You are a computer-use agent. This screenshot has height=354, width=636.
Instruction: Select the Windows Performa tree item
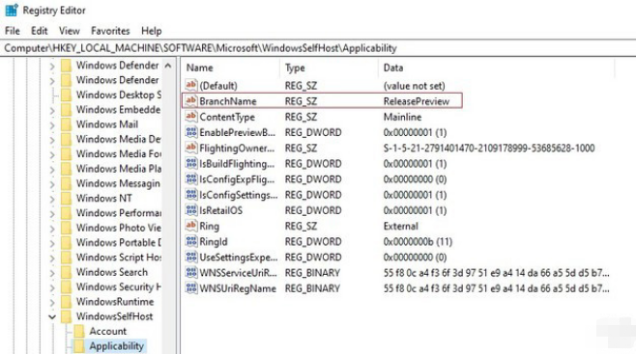pos(119,213)
